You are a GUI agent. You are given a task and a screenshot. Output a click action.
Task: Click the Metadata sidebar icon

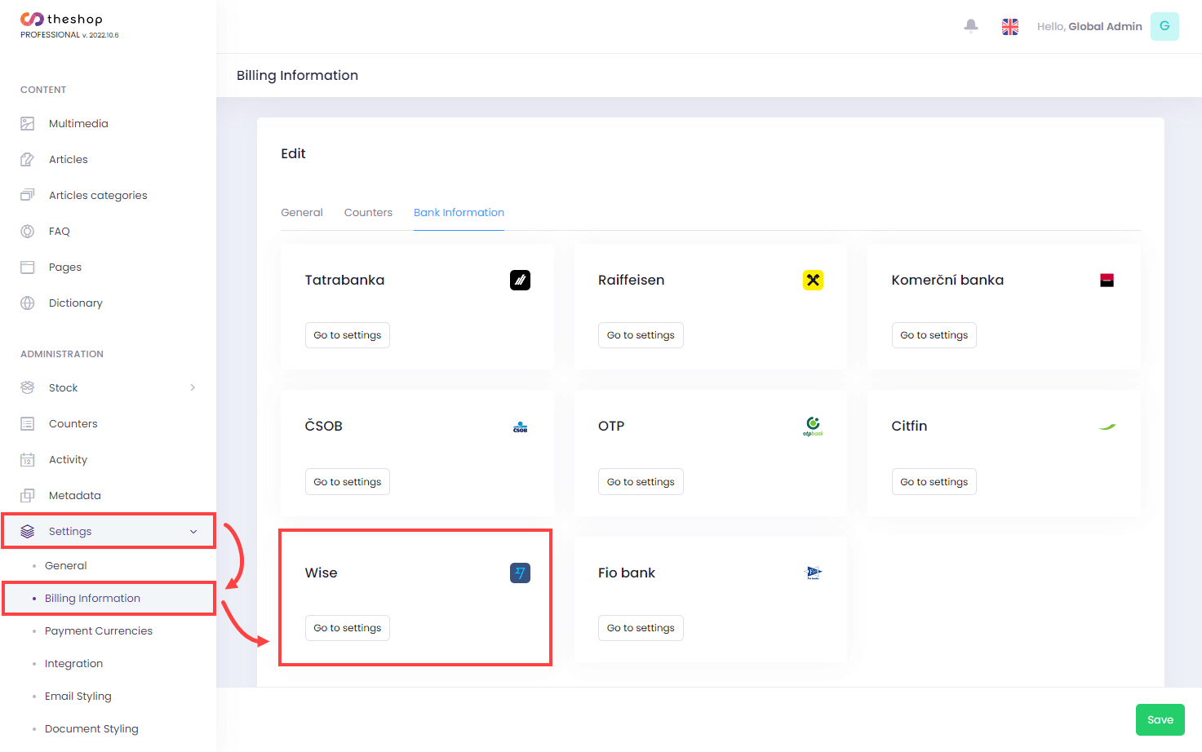[28, 496]
